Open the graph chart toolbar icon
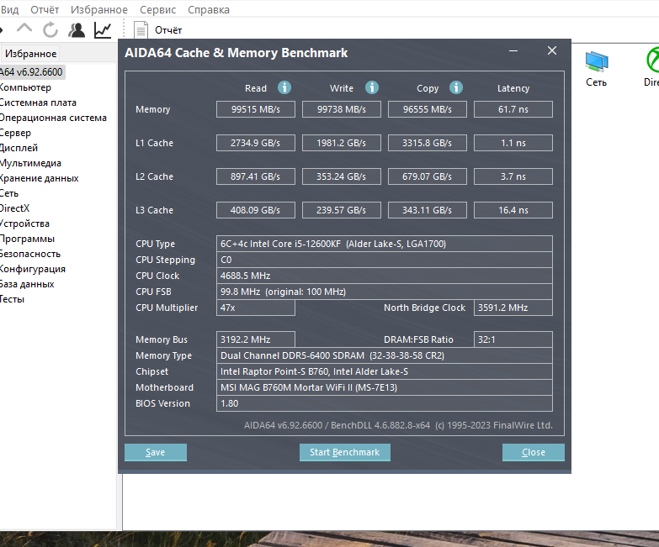659x547 pixels. pyautogui.click(x=103, y=29)
